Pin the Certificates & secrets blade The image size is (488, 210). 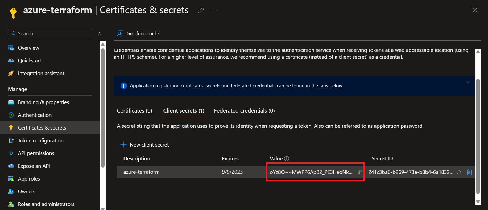click(201, 10)
